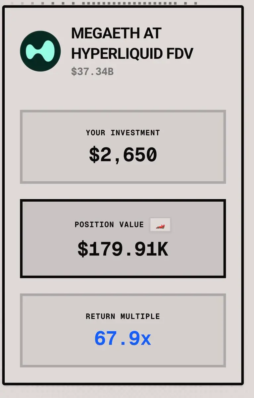Click the race car emoji icon
This screenshot has width=254, height=398.
(160, 225)
